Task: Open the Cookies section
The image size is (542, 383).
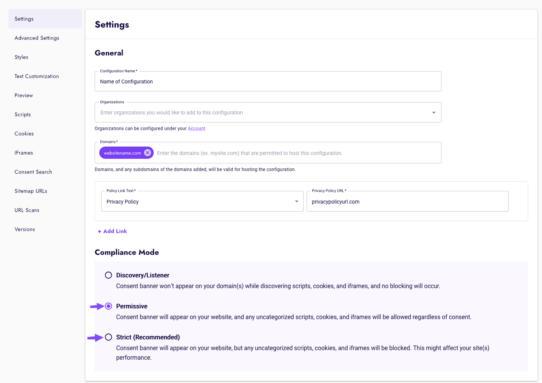Action: tap(24, 134)
